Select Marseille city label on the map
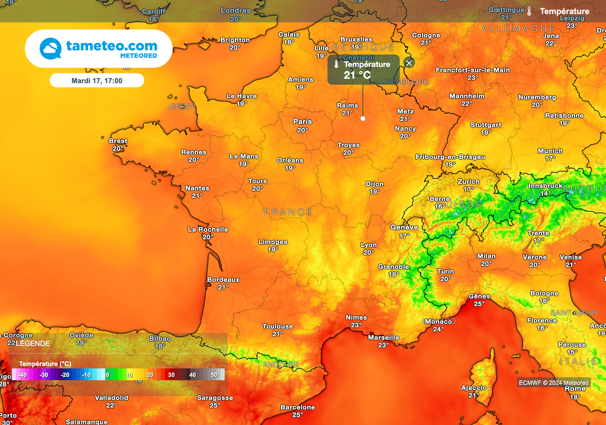Screen dimensions: 606x425 tap(383, 338)
